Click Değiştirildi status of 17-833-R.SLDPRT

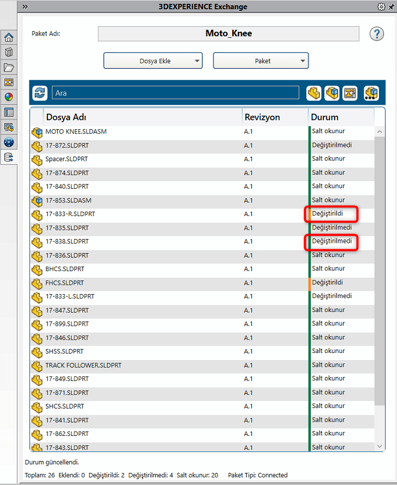coord(327,214)
